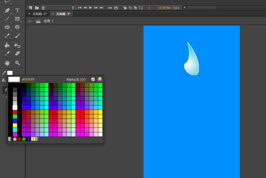Viewport: 266px width, 178px height.
Task: Select the Oval tool
Action: coord(7,27)
